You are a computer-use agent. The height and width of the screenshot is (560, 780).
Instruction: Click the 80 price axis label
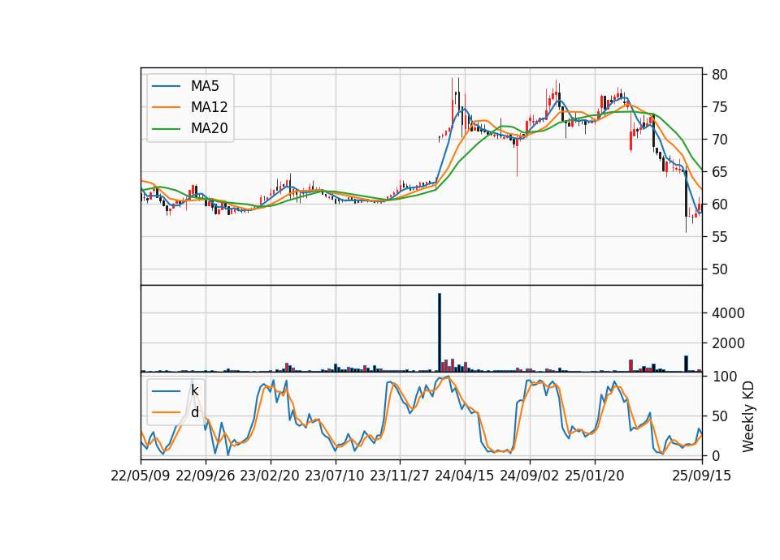719,75
